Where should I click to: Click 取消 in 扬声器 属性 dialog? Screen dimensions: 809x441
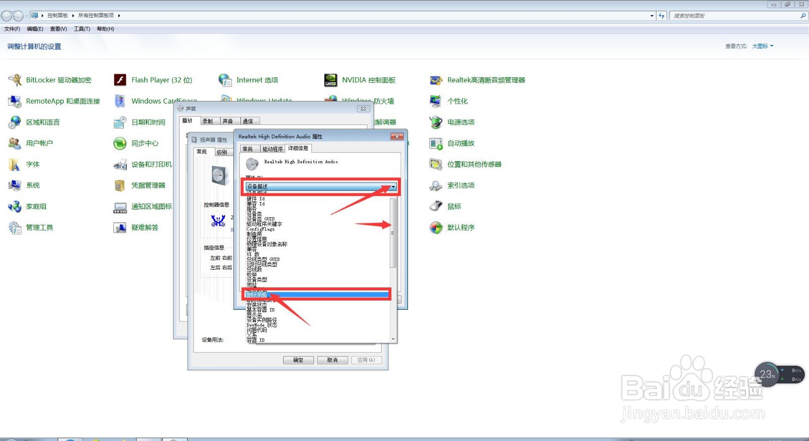coord(332,360)
